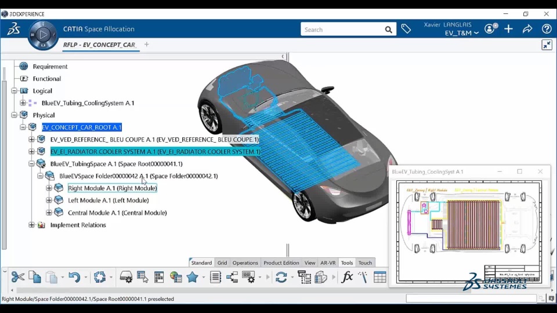
Task: Click the drive-with-gear toolbar icon
Action: (x=126, y=277)
